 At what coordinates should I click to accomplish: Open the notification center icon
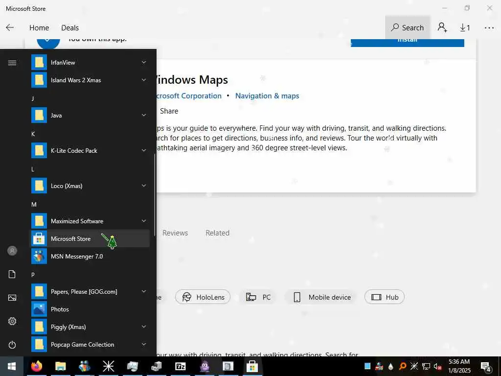click(486, 367)
